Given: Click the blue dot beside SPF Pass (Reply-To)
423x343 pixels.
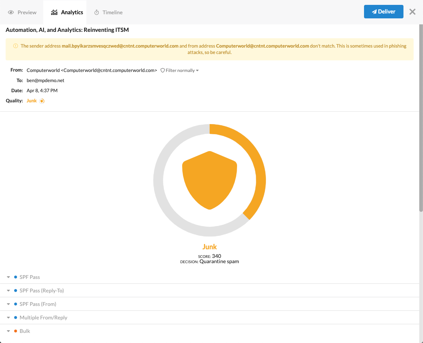Looking at the screenshot, I should click(x=15, y=291).
